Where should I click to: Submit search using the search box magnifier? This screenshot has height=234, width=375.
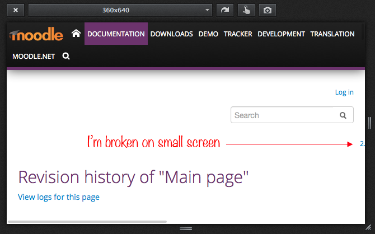343,115
